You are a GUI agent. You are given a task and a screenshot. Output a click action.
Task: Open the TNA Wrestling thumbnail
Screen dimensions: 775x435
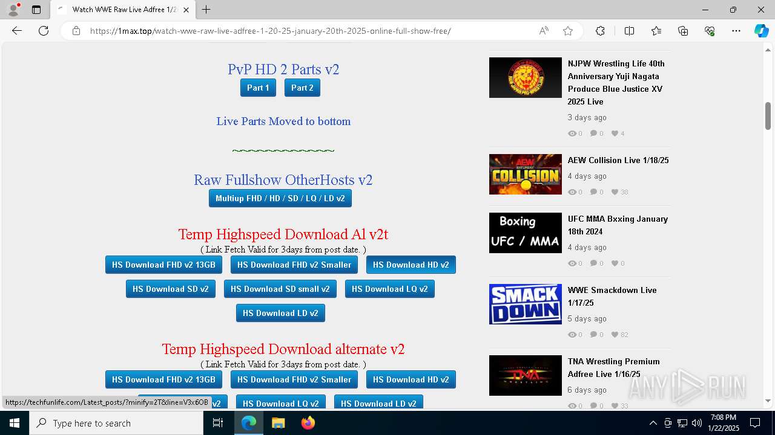pyautogui.click(x=526, y=375)
